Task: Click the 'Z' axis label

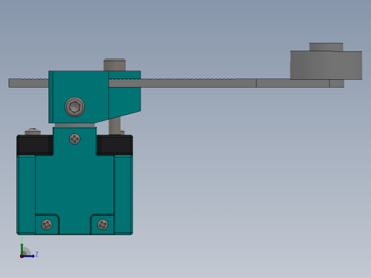Action: pos(36,254)
